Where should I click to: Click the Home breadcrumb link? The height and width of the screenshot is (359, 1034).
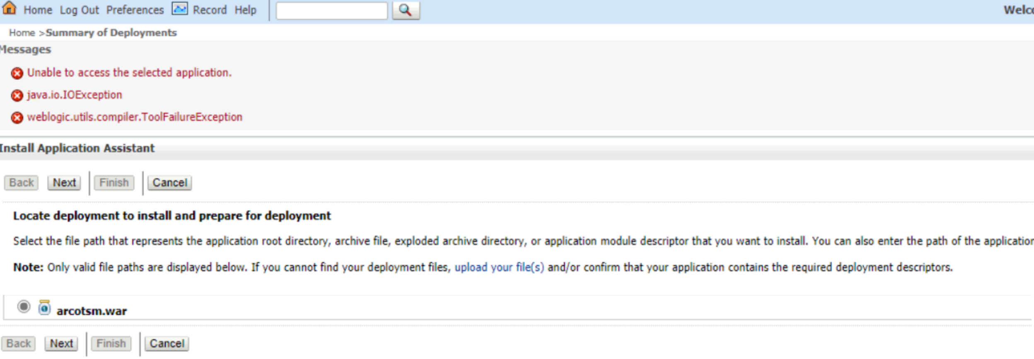[x=22, y=33]
